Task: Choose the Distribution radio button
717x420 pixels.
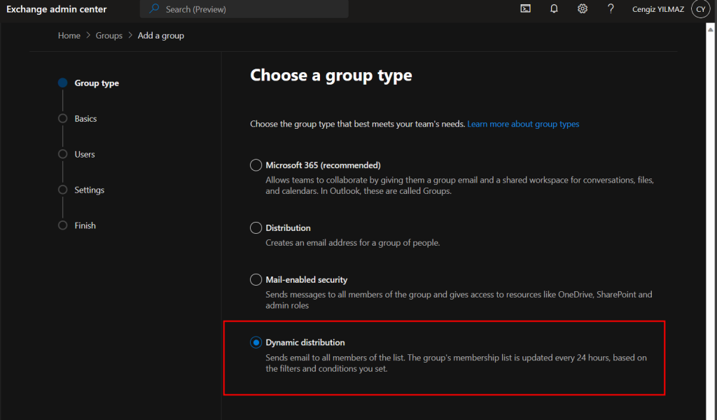Action: pos(256,227)
